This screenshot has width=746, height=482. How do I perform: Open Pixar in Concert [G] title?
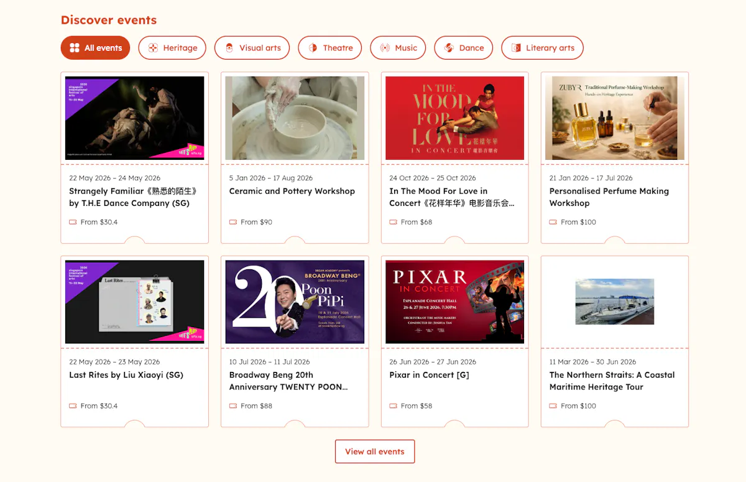[430, 375]
